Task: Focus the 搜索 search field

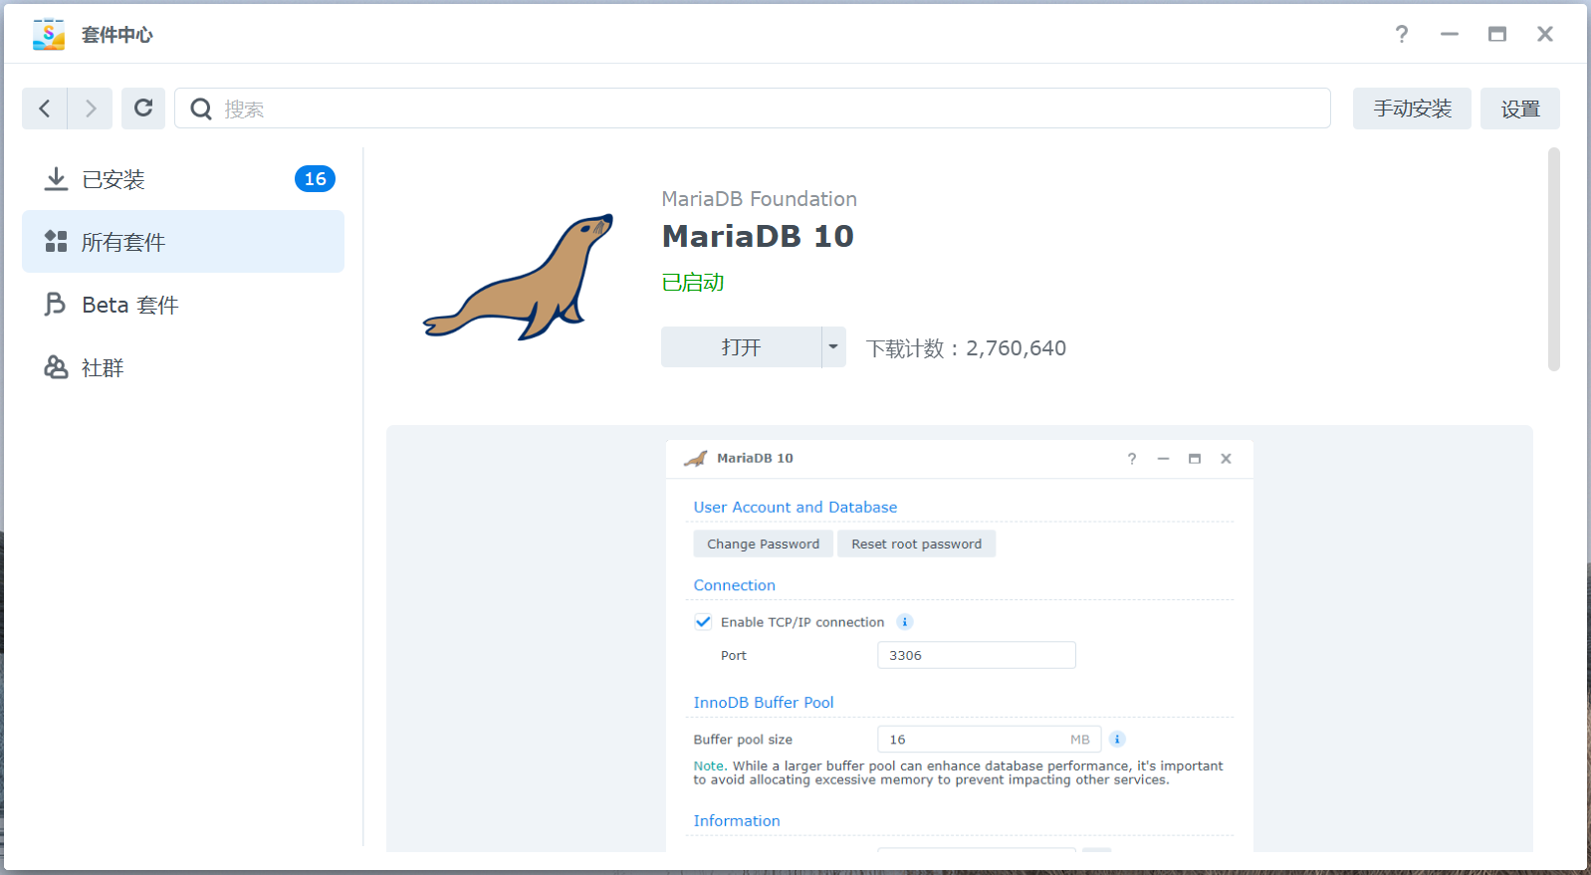Action: click(753, 109)
